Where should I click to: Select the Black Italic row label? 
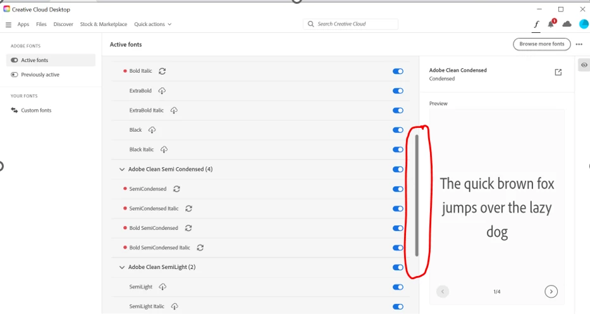[142, 149]
